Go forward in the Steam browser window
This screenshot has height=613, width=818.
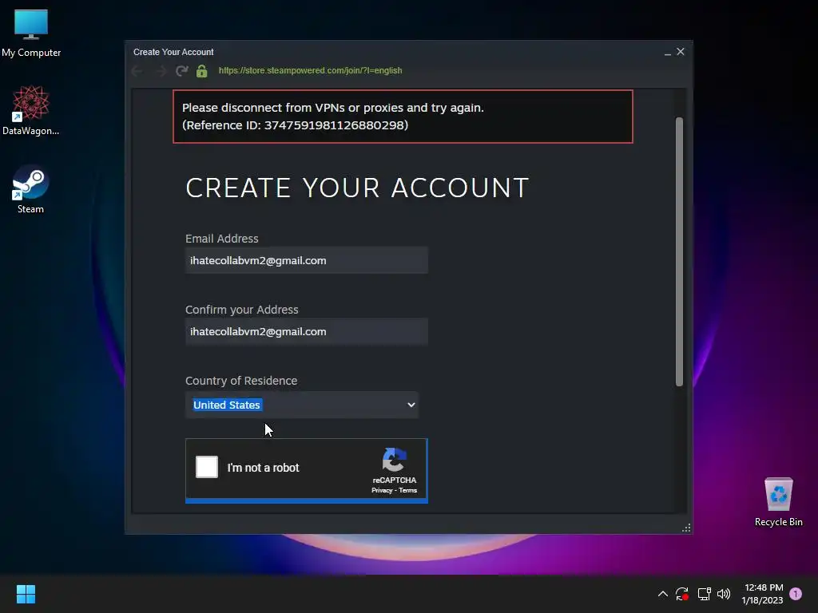point(161,71)
